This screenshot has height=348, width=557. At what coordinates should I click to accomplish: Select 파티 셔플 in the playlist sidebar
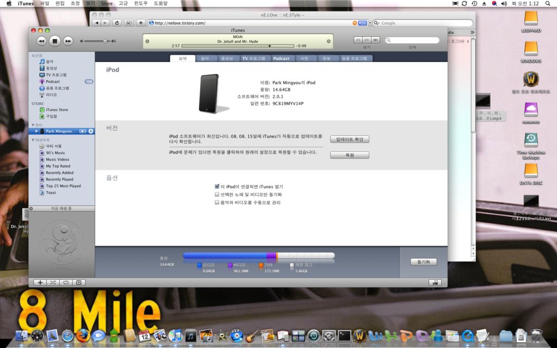[x=50, y=146]
